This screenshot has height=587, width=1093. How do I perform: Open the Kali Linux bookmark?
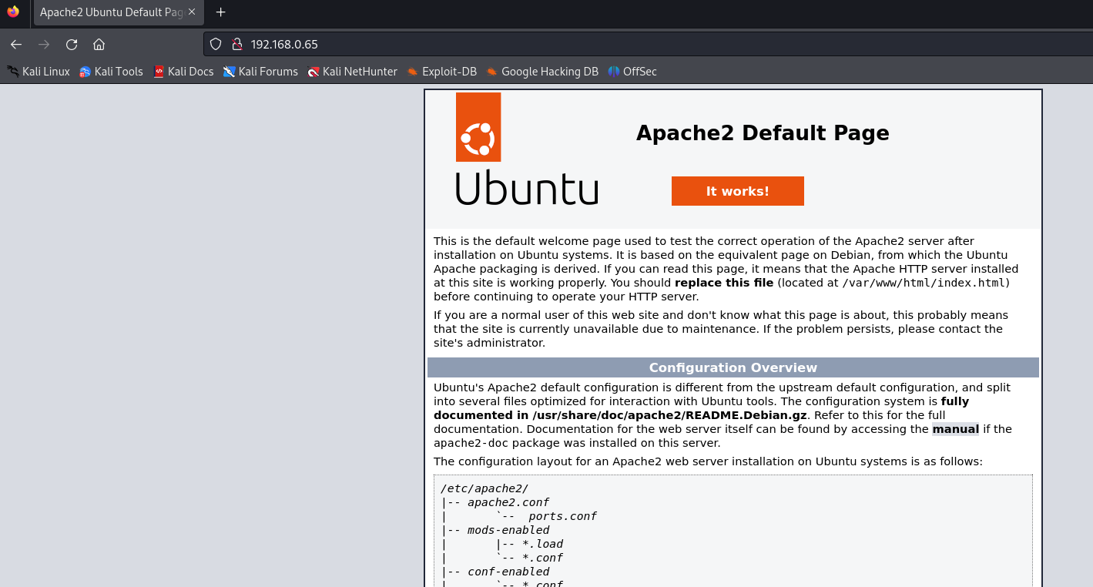(x=39, y=72)
